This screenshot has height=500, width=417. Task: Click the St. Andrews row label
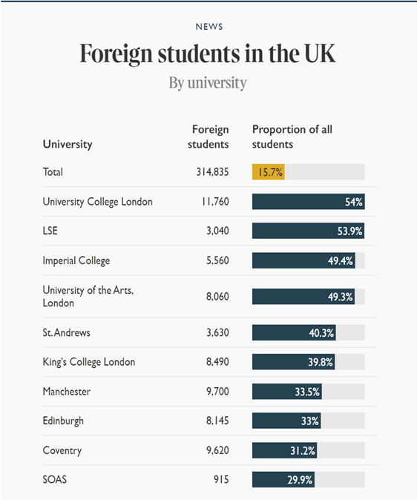coord(66,332)
